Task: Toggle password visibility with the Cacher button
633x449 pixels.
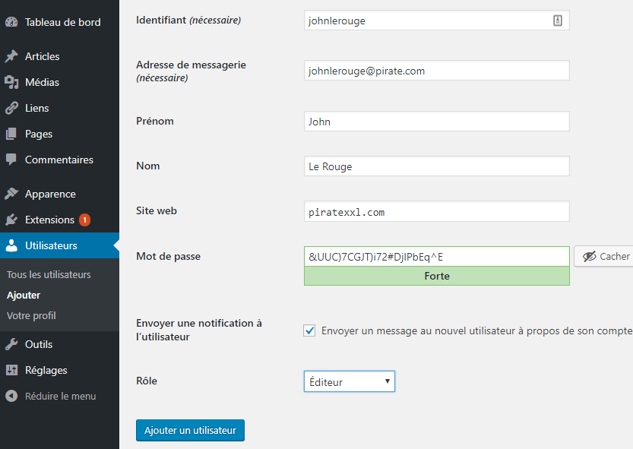Action: pyautogui.click(x=605, y=256)
